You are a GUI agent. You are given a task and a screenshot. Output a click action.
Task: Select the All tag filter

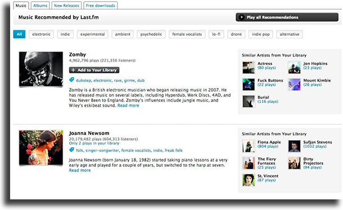coord(19,34)
